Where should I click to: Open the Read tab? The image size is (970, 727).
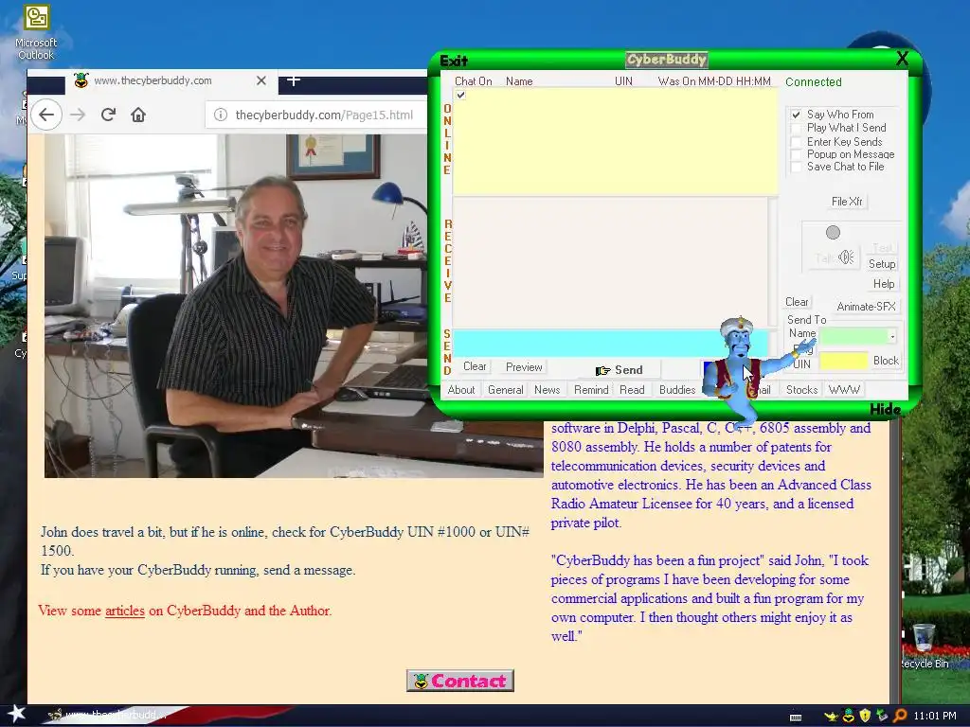point(632,389)
